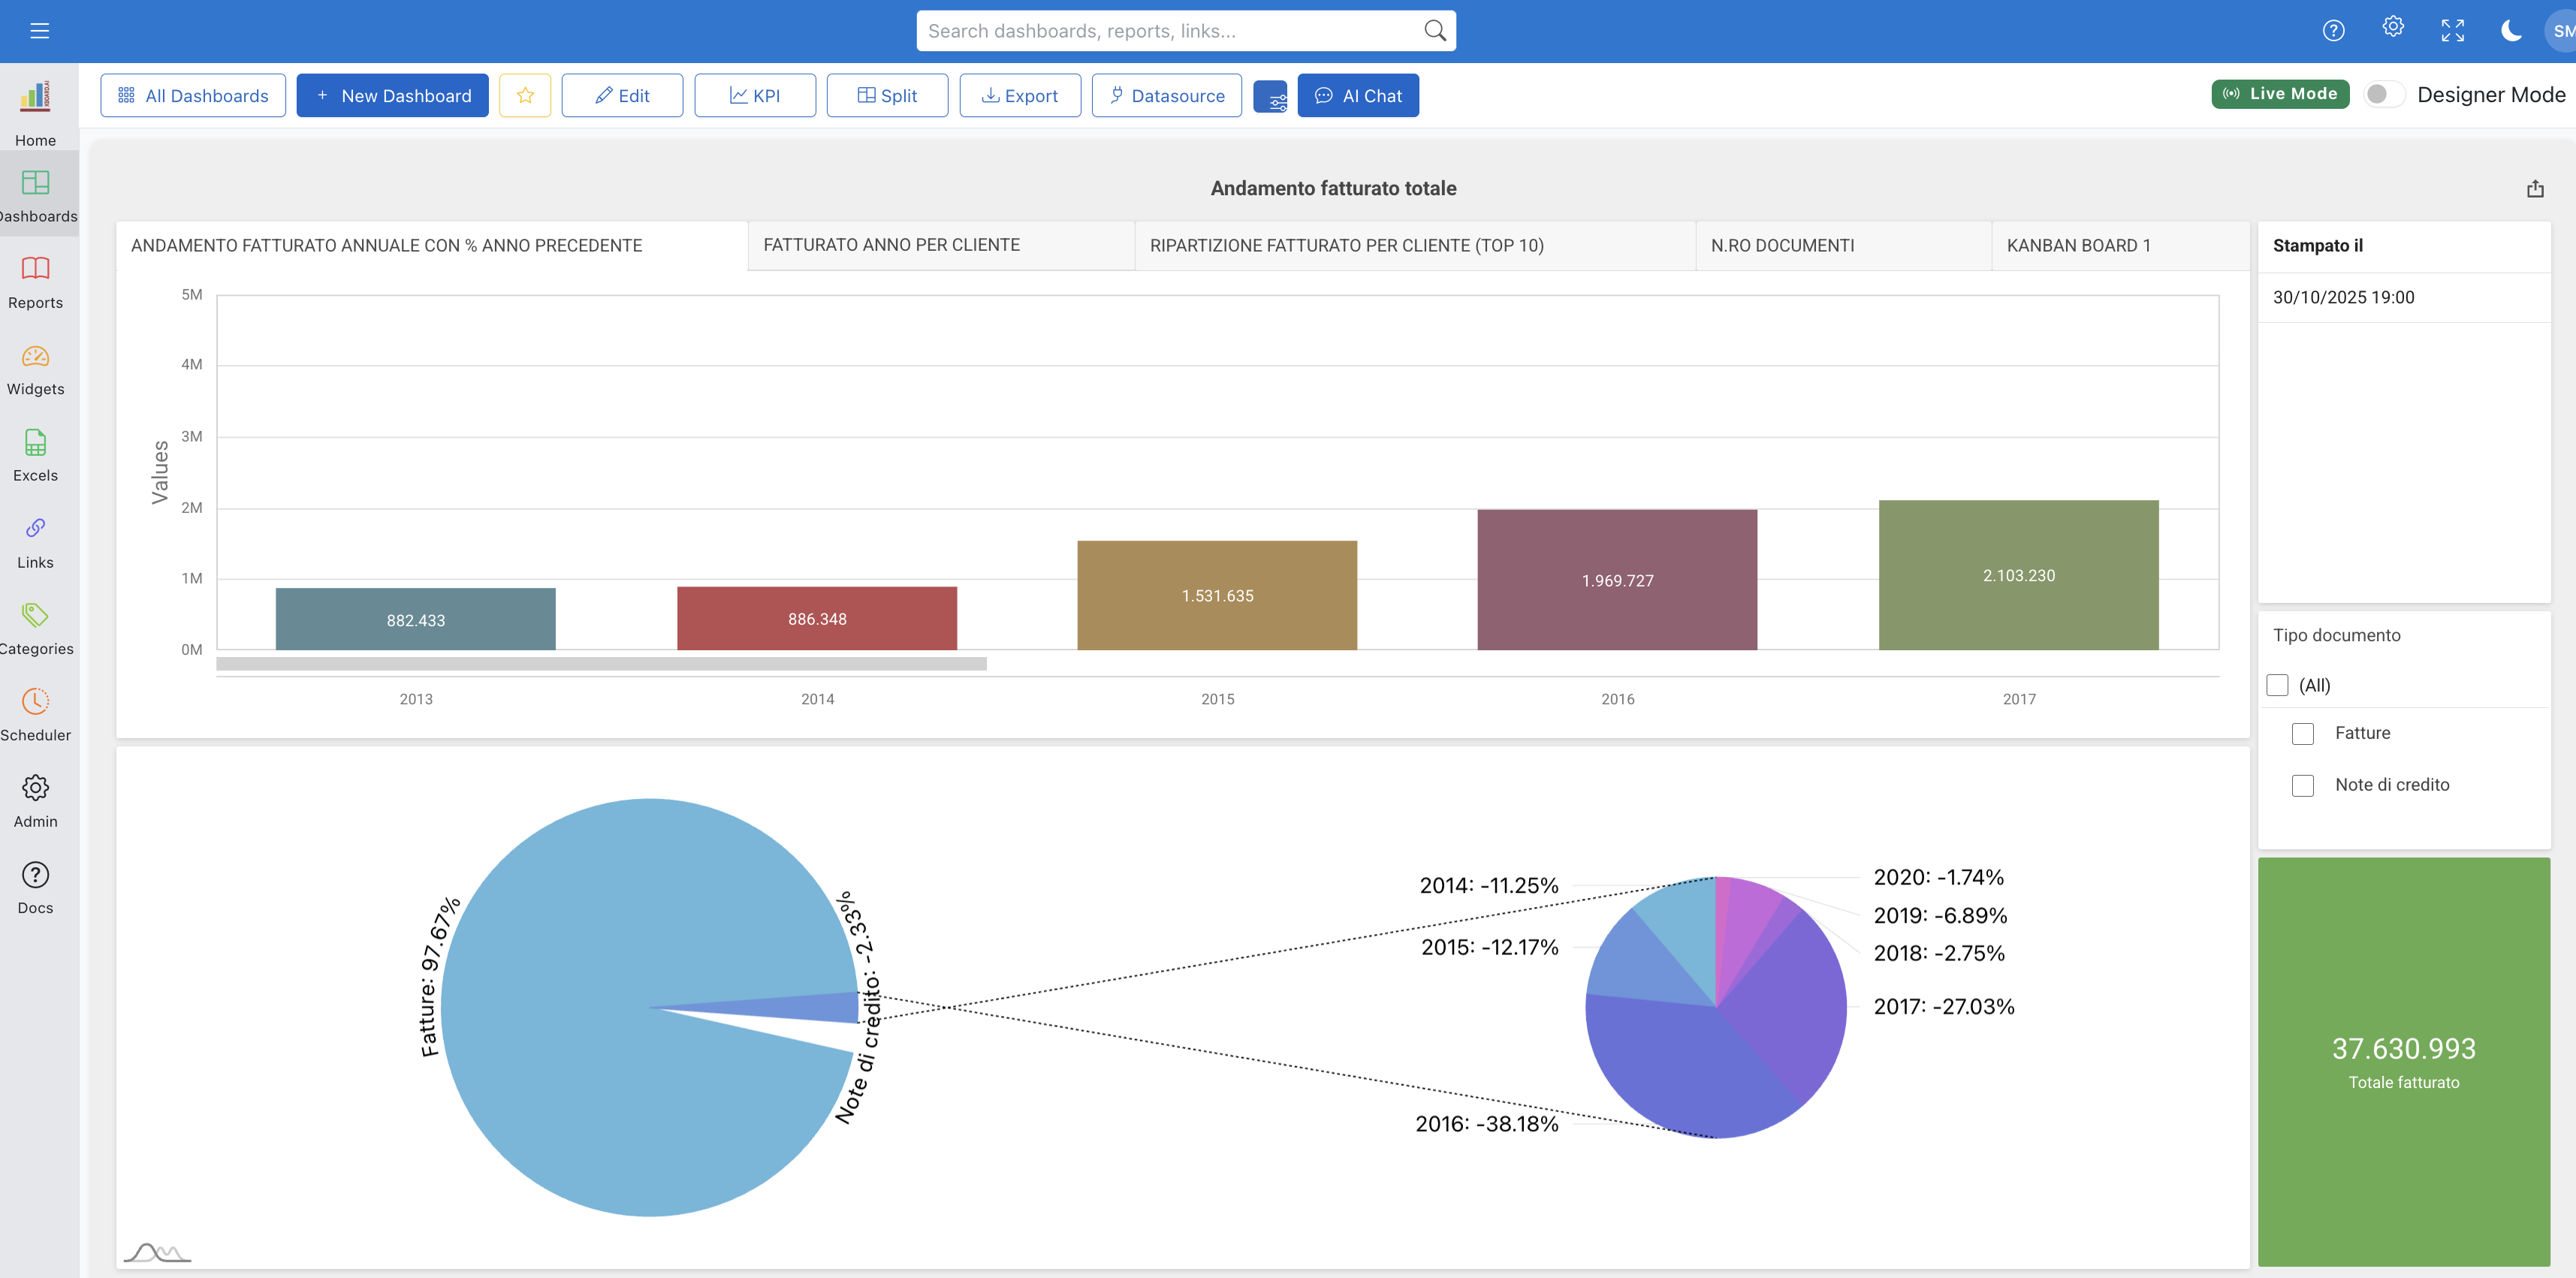Open the filter sliders button
The width and height of the screenshot is (2576, 1278).
[1271, 97]
